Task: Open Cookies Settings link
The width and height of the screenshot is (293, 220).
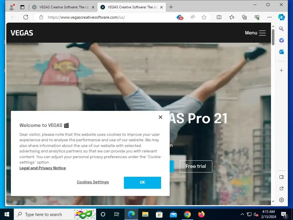Action: (x=93, y=182)
